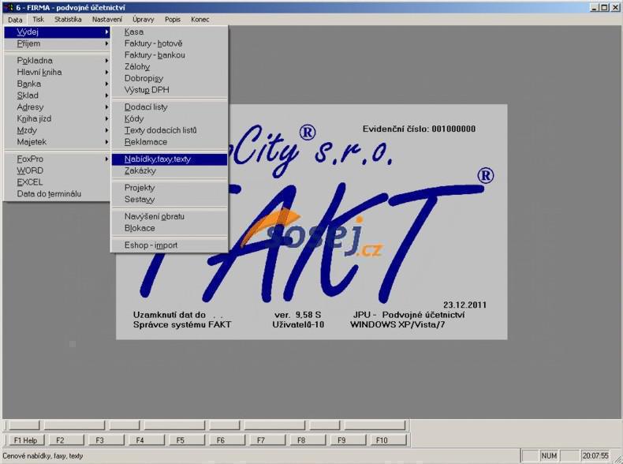This screenshot has height=464, width=623.
Task: Open the Data menu
Action: [15, 20]
